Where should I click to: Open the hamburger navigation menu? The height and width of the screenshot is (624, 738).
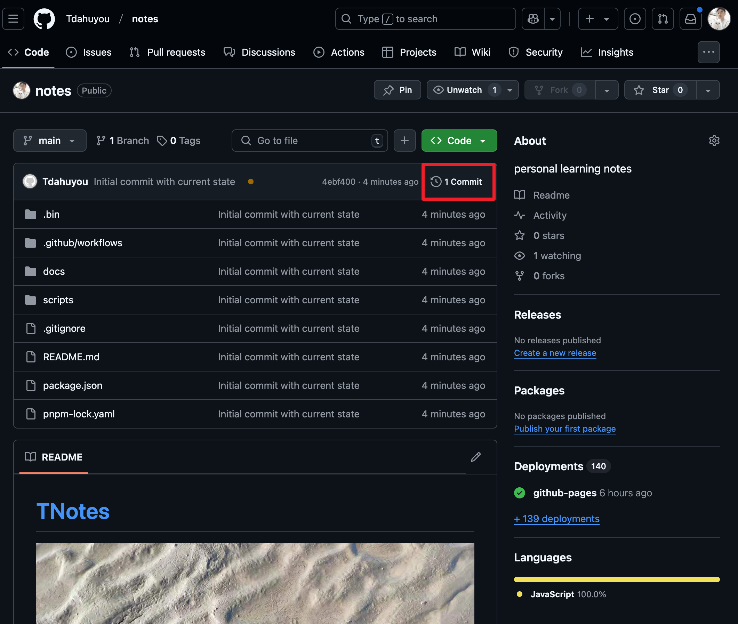pos(13,19)
